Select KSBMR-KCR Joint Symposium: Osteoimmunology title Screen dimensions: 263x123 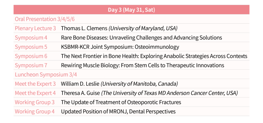120,47
